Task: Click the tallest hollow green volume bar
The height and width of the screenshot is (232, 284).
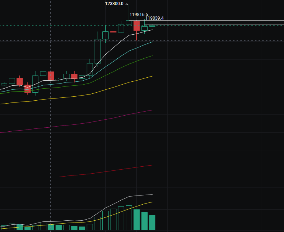Action: pyautogui.click(x=129, y=218)
